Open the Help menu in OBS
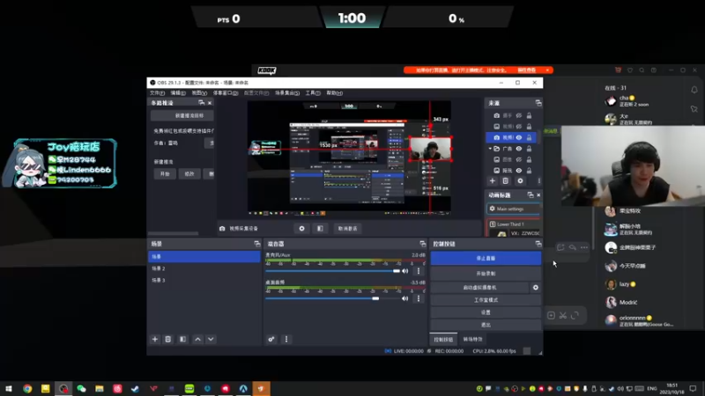The width and height of the screenshot is (705, 396). tap(334, 93)
